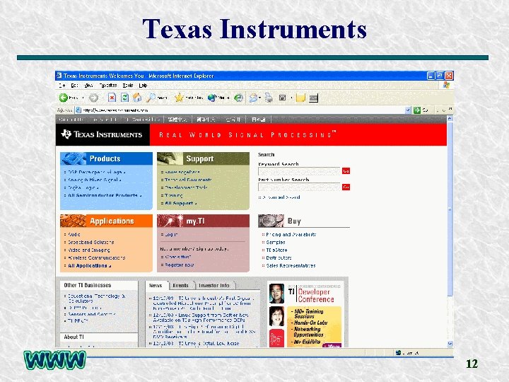Open the Distributors link
This screenshot has height=382, width=509.
(x=279, y=258)
